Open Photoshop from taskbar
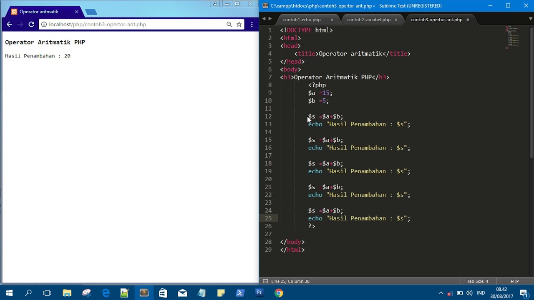This screenshot has height=300, width=534. click(x=259, y=293)
